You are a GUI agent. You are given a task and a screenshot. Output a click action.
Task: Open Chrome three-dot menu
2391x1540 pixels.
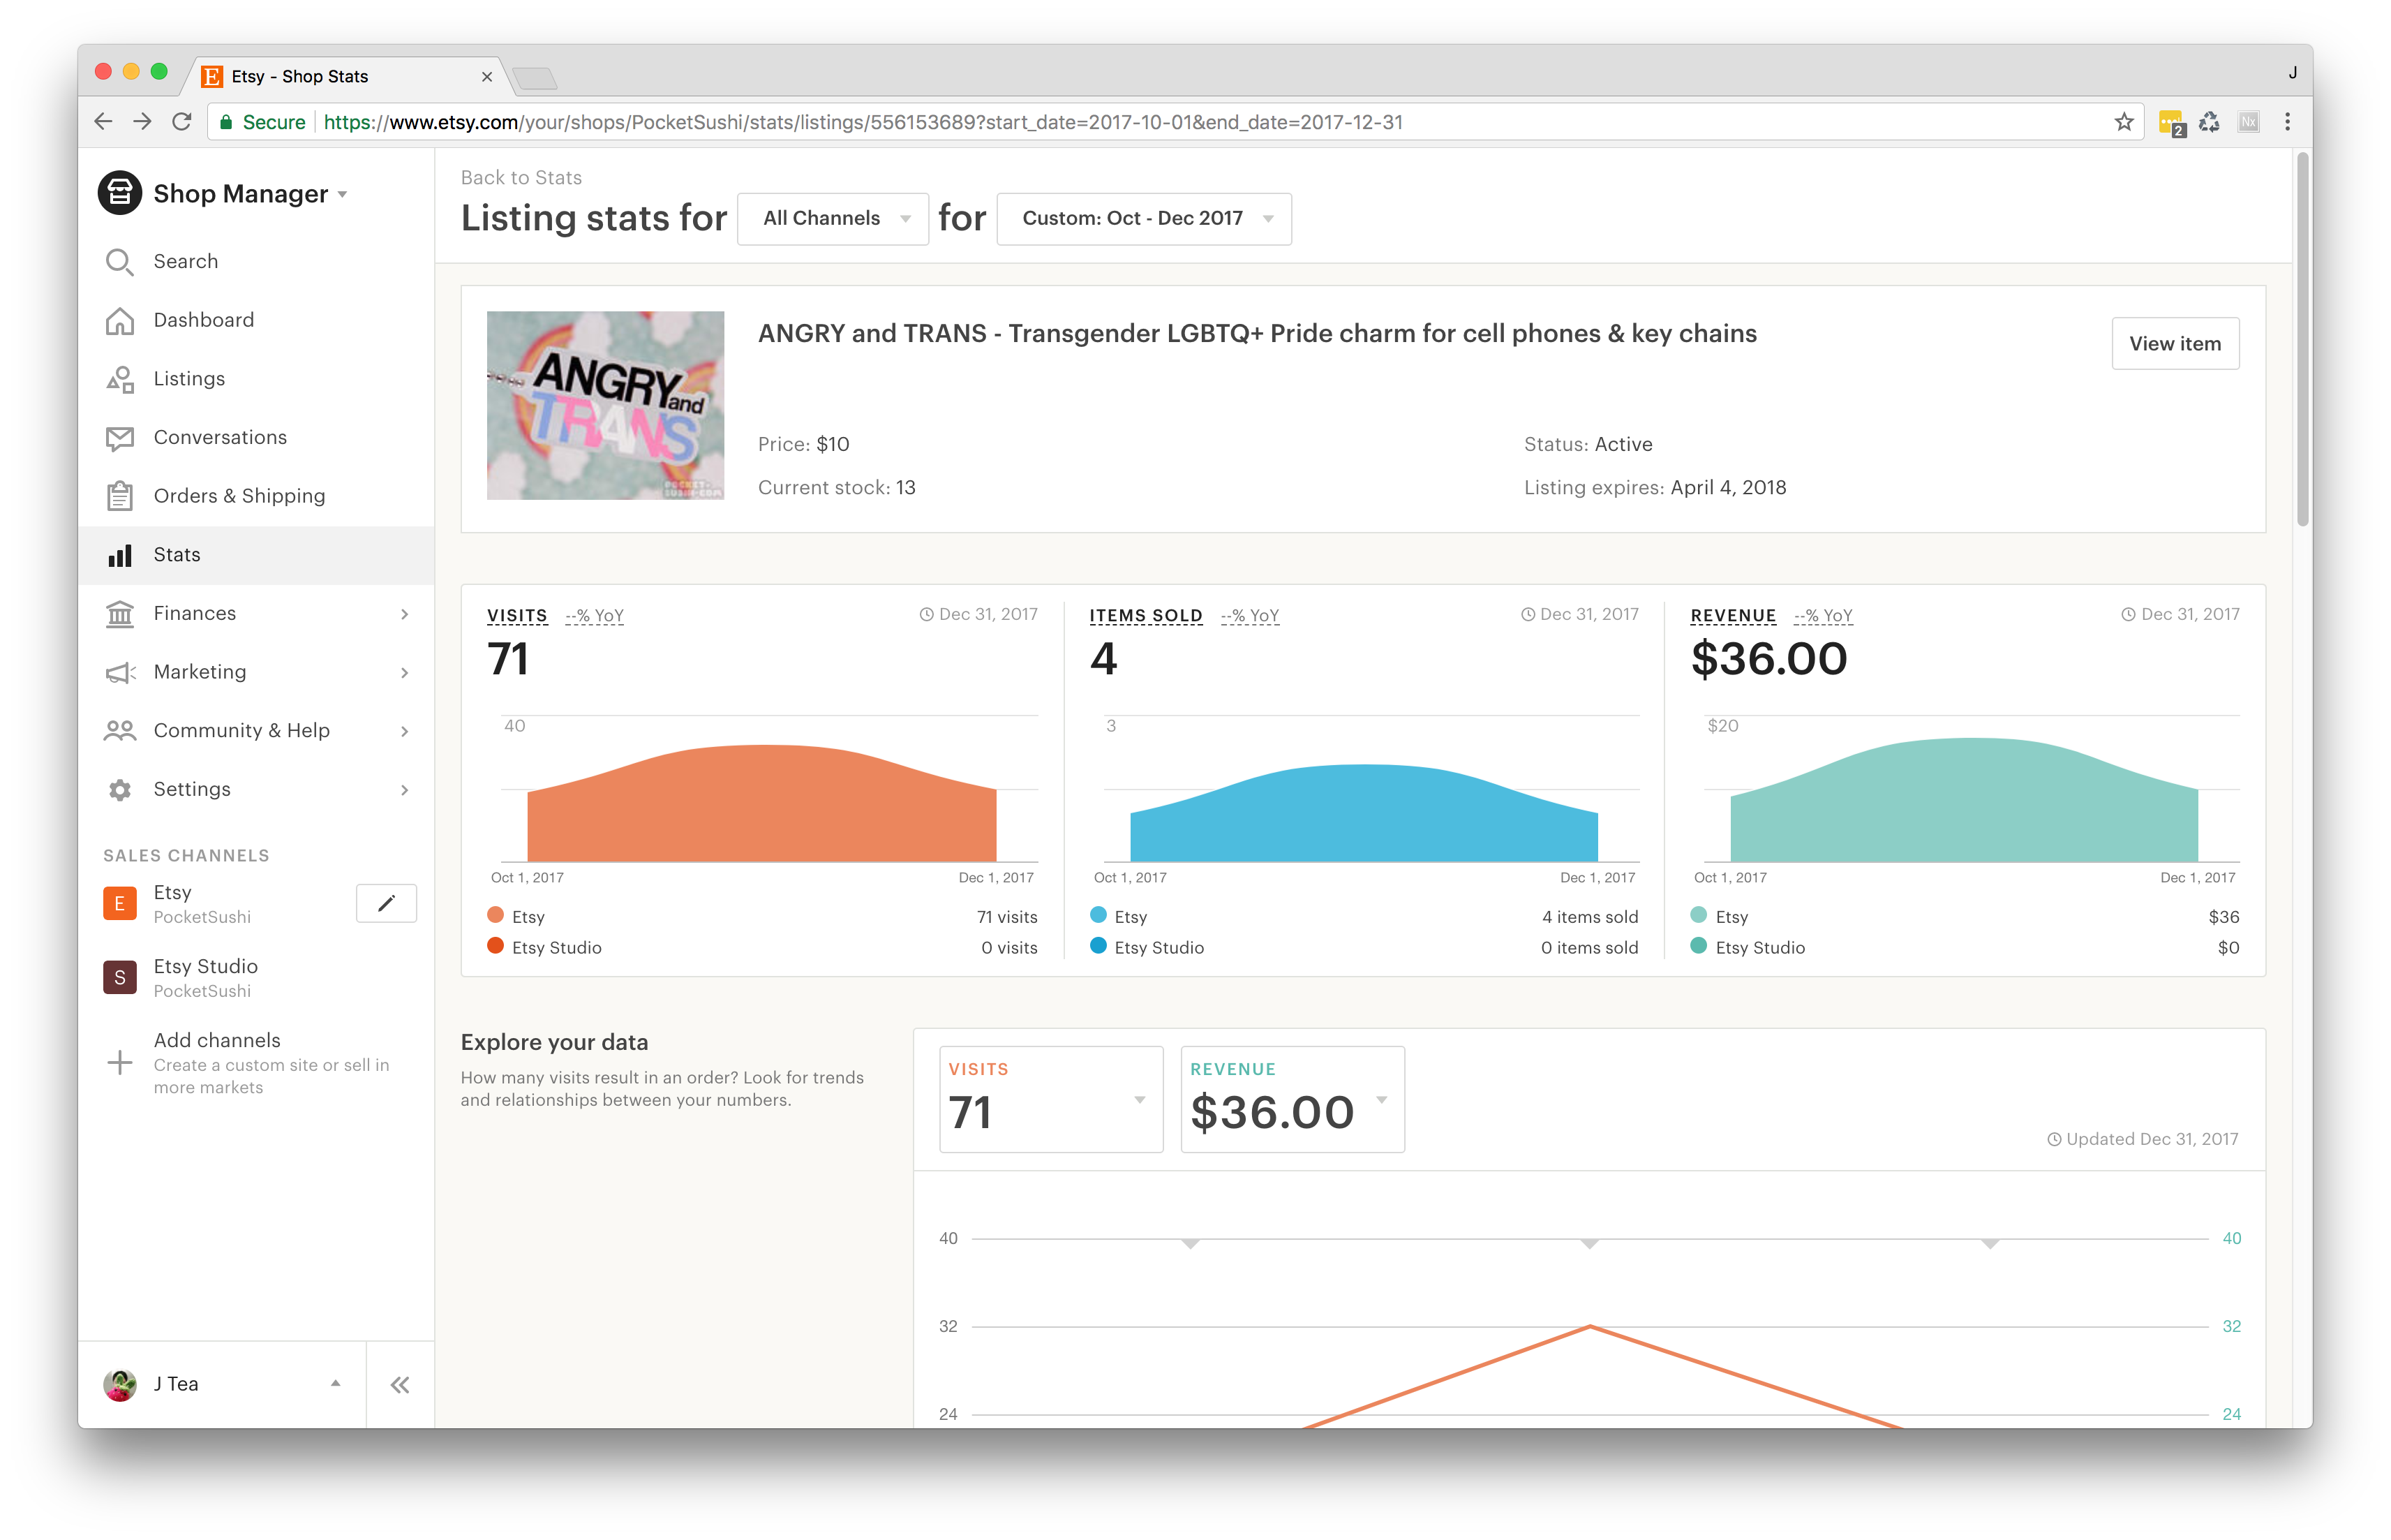[2287, 122]
